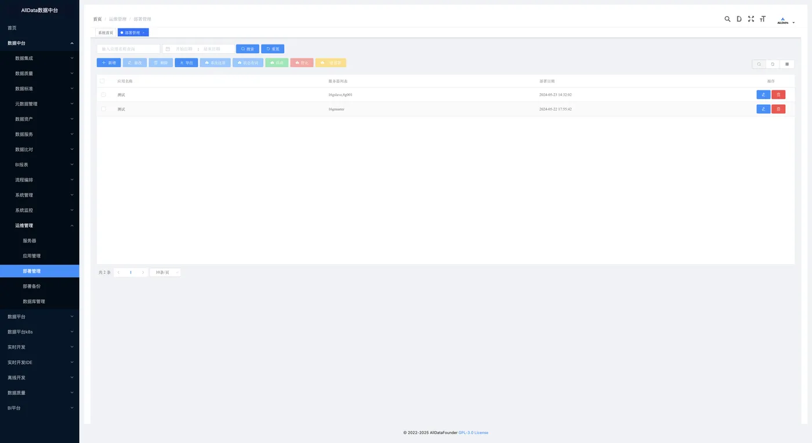The width and height of the screenshot is (812, 443).
Task: Click the green 启动 start button
Action: 277,63
